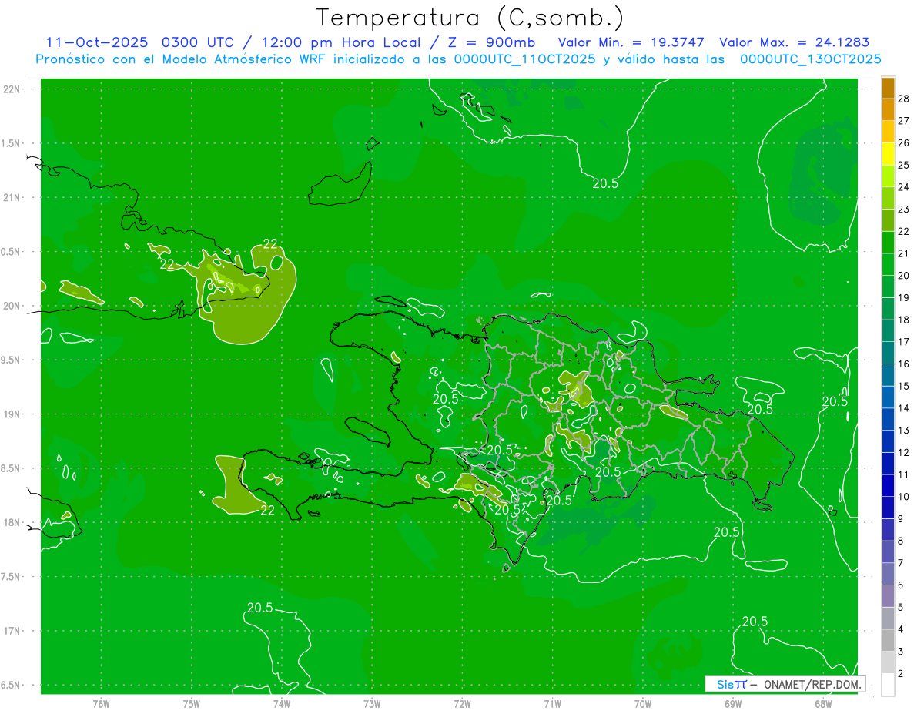The image size is (924, 714).
Task: Click color scale legend value "7"
Action: pos(901,562)
